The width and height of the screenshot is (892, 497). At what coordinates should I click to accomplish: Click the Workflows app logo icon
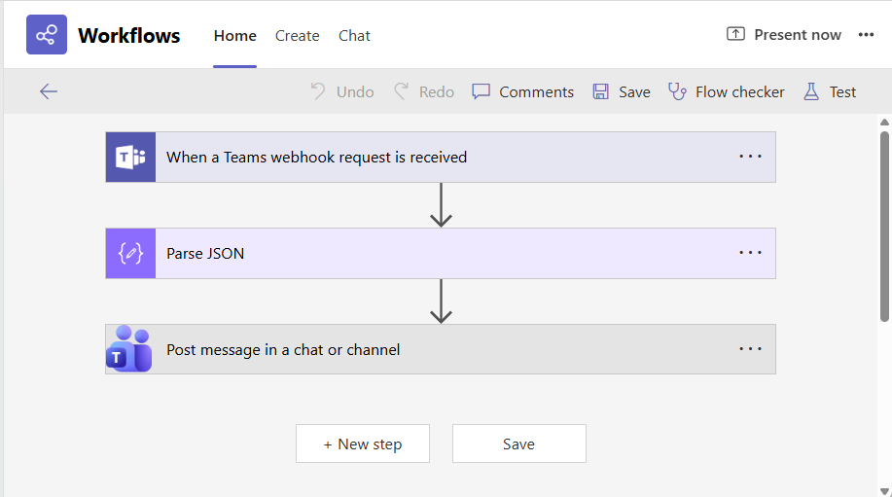pos(47,35)
